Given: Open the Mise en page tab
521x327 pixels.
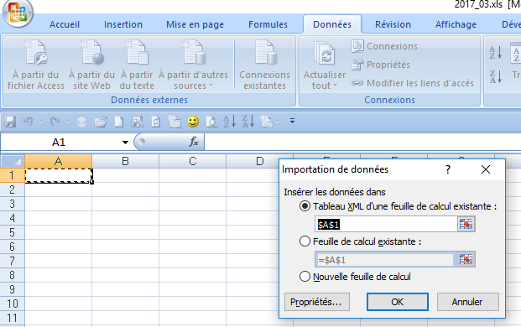Looking at the screenshot, I should [195, 24].
